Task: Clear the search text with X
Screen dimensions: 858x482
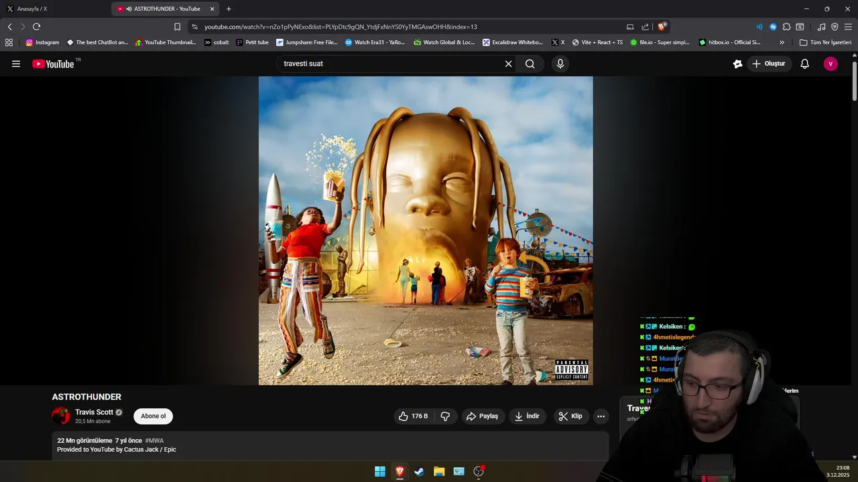Action: coord(508,64)
